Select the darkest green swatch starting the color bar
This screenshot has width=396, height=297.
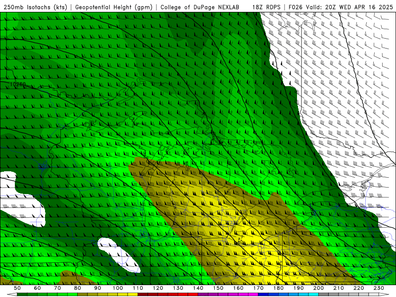pyautogui.click(x=22, y=295)
